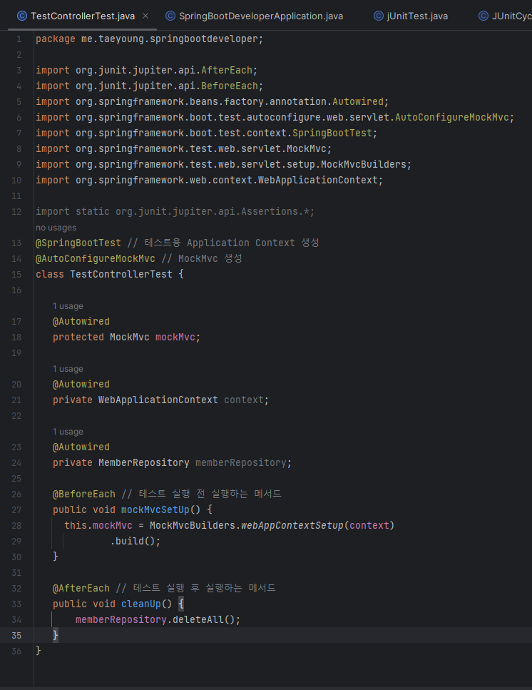
Task: Click the SpringBootTest import on line 7
Action: tap(207, 133)
